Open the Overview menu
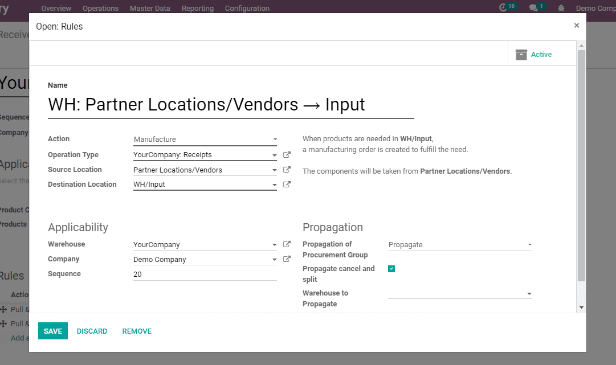Image resolution: width=616 pixels, height=365 pixels. tap(56, 8)
